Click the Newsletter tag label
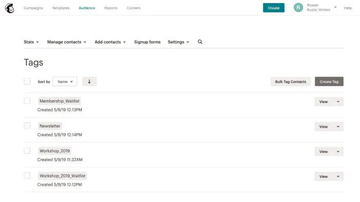The width and height of the screenshot is (360, 202). point(50,126)
